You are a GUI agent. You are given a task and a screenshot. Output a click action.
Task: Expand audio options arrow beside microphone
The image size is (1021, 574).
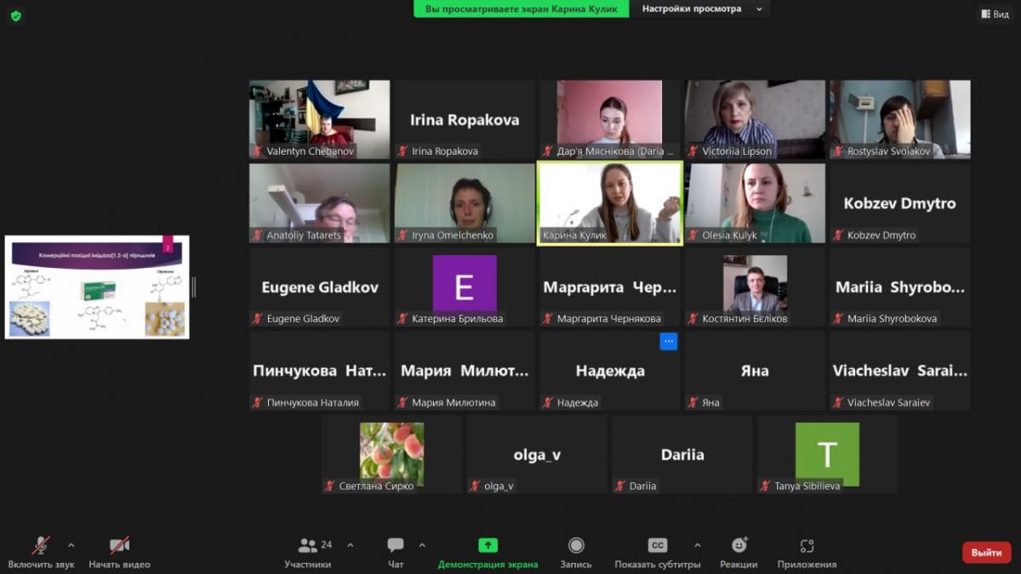point(71,545)
